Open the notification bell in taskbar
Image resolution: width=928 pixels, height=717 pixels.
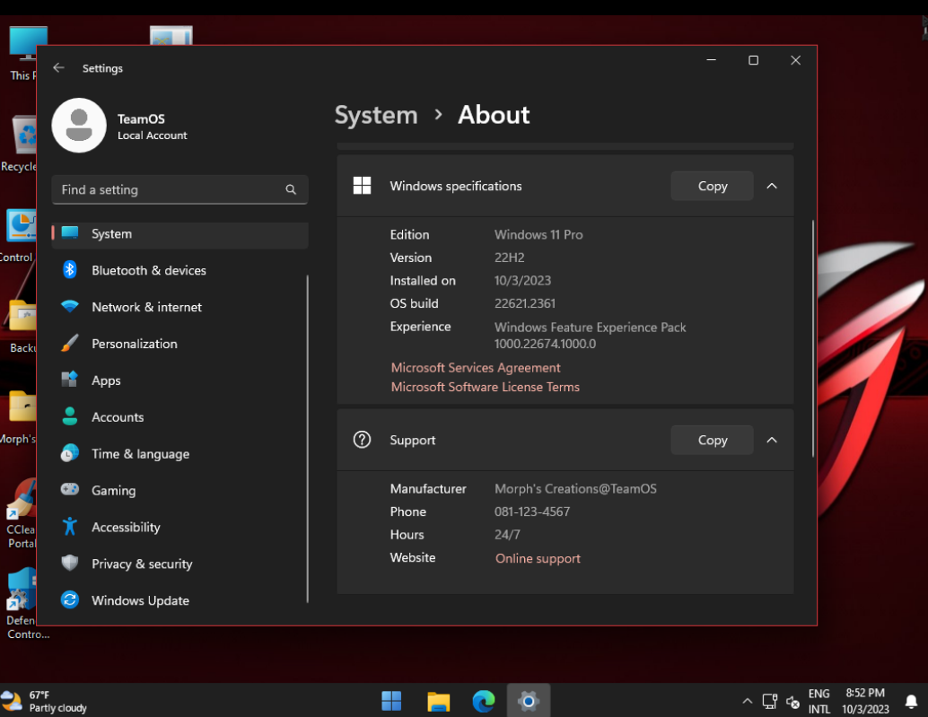tap(912, 702)
